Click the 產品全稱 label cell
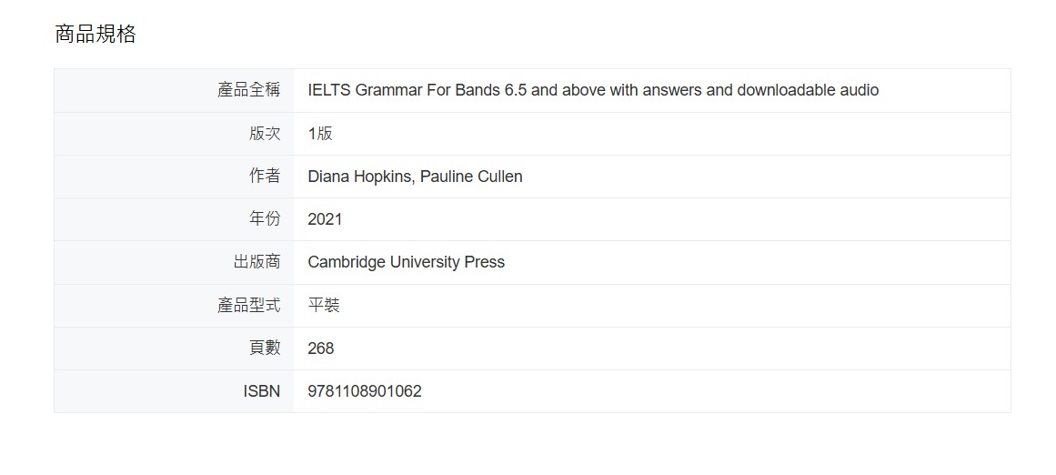 pos(248,90)
